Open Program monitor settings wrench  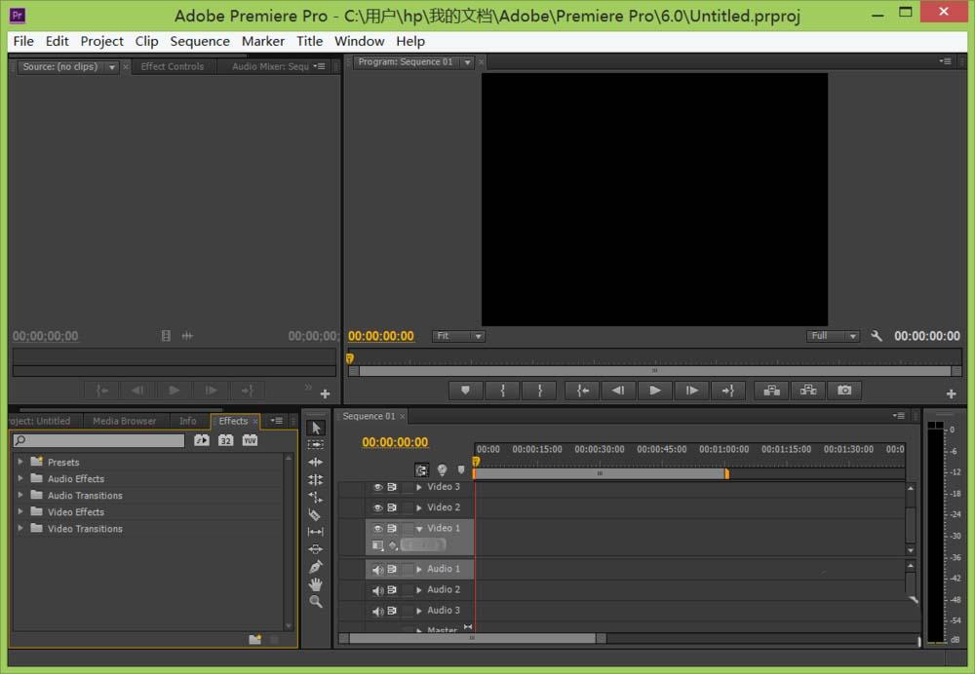click(877, 336)
